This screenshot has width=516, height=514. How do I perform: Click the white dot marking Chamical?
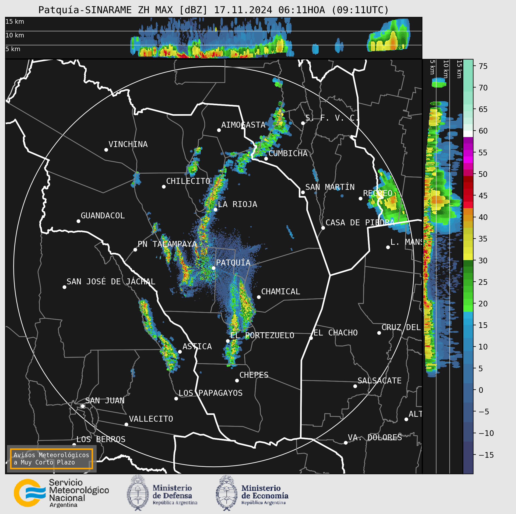tap(259, 297)
